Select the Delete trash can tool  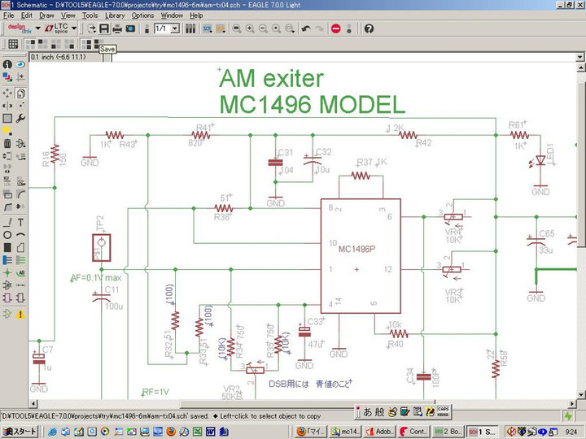coord(7,144)
